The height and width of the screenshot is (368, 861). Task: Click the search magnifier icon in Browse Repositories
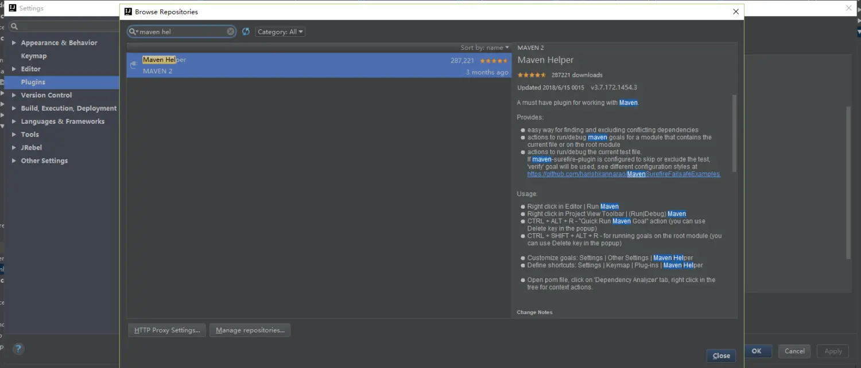pos(133,32)
